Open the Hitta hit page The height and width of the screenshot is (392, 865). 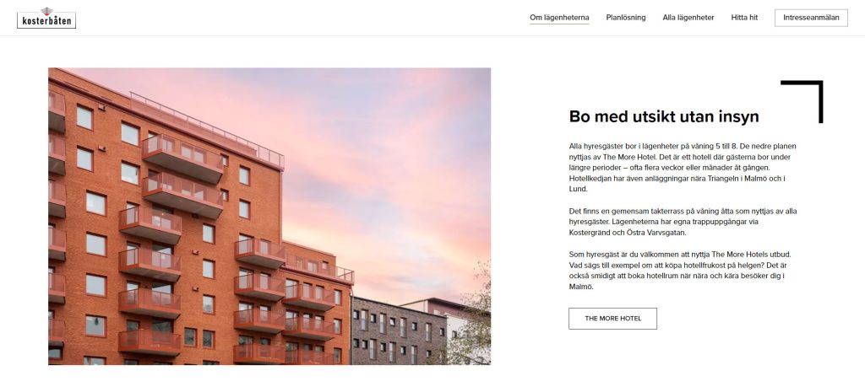pyautogui.click(x=744, y=18)
